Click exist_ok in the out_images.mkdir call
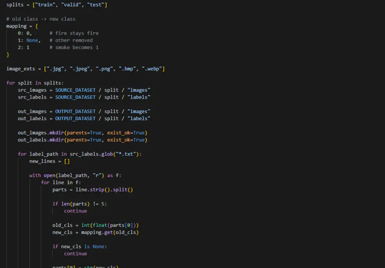 tap(119, 133)
